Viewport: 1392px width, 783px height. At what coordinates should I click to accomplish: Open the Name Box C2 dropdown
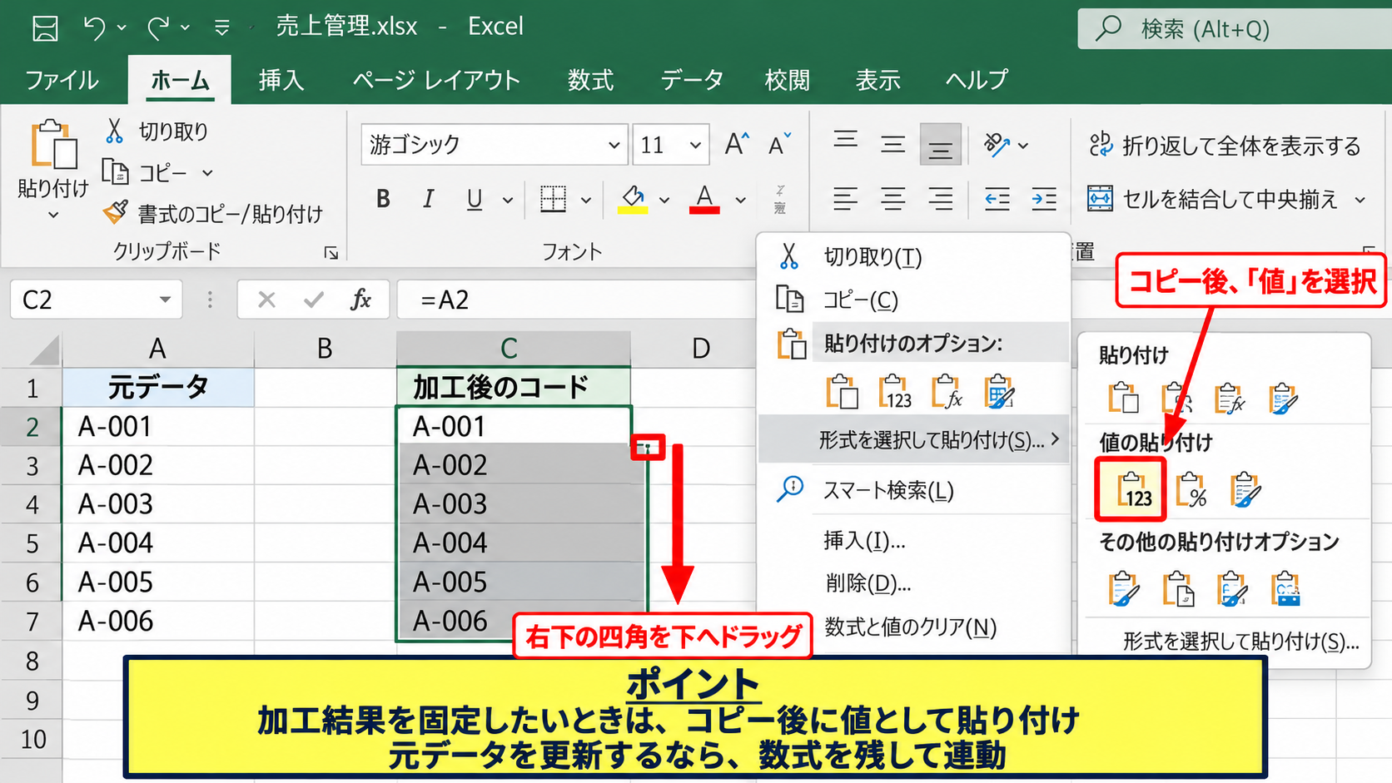[165, 300]
